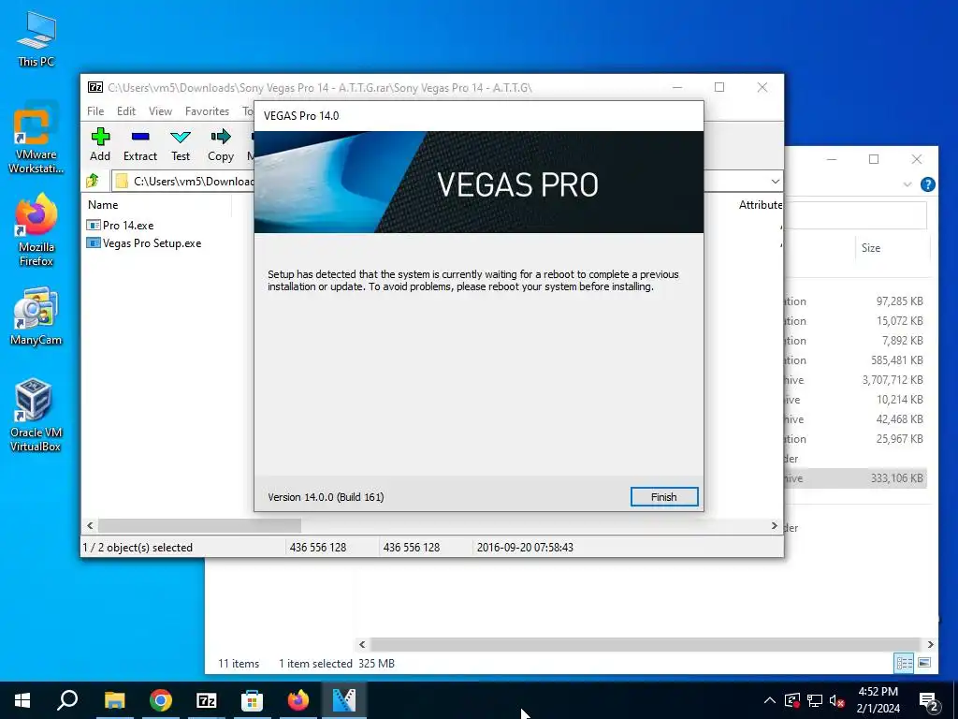Click the Copy icon in 7-Zip toolbar
Image resolution: width=958 pixels, height=719 pixels.
tap(221, 144)
